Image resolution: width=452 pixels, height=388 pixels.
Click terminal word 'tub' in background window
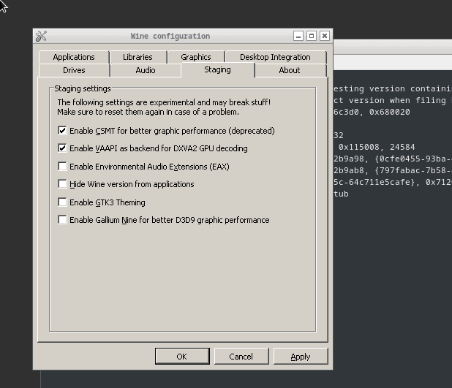tap(341, 194)
